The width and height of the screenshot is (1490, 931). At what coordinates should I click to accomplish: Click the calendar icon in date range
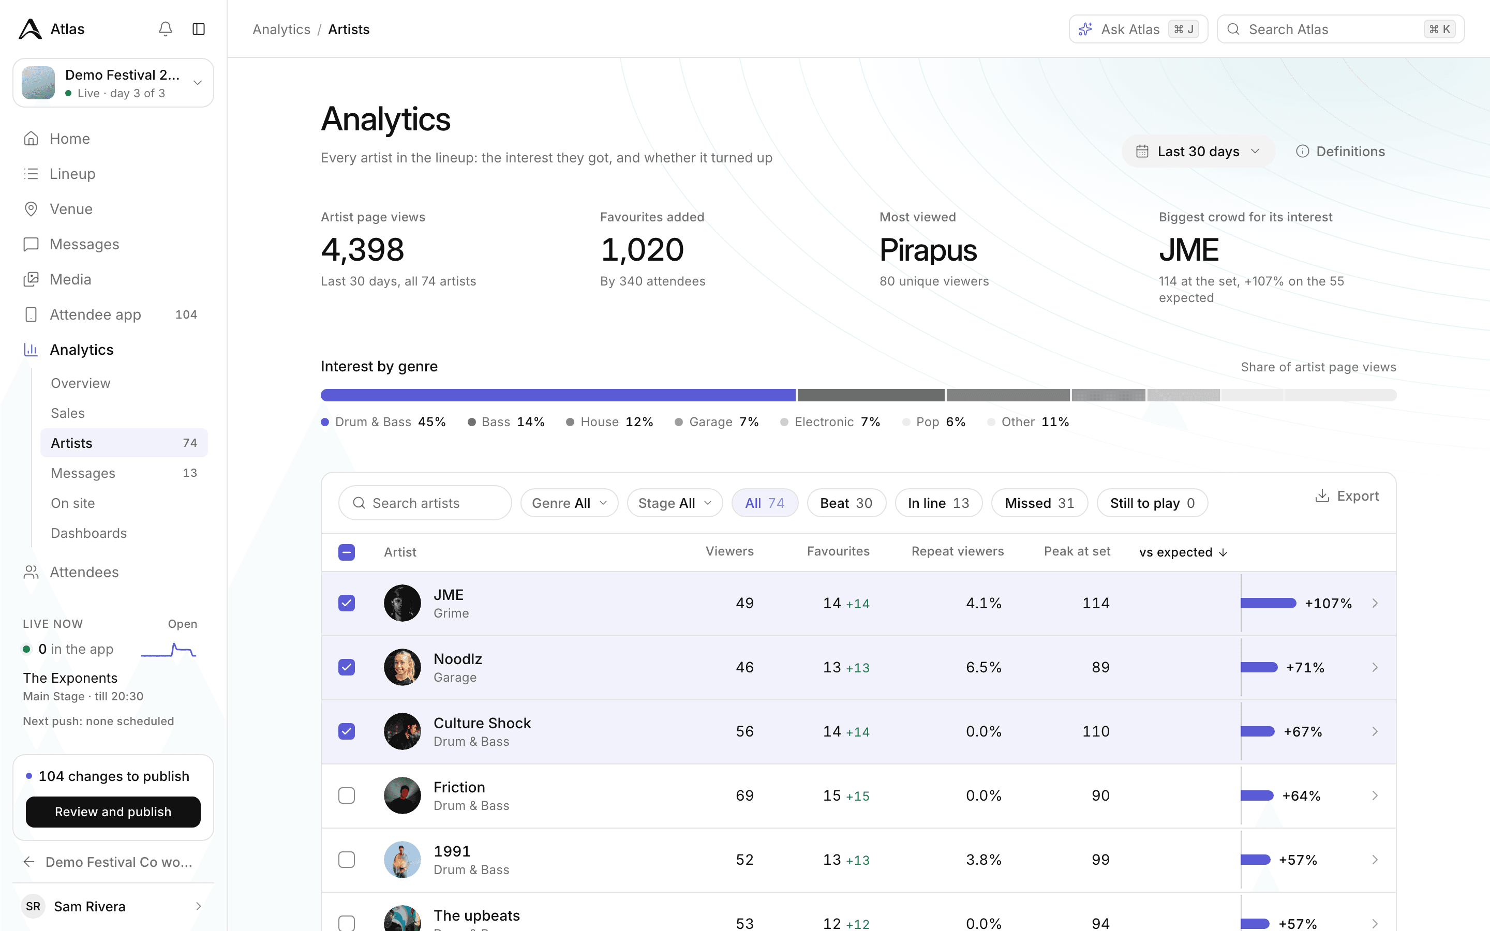point(1142,152)
